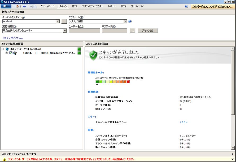
Task: Open the 1 エラー link
Action: tap(183, 122)
